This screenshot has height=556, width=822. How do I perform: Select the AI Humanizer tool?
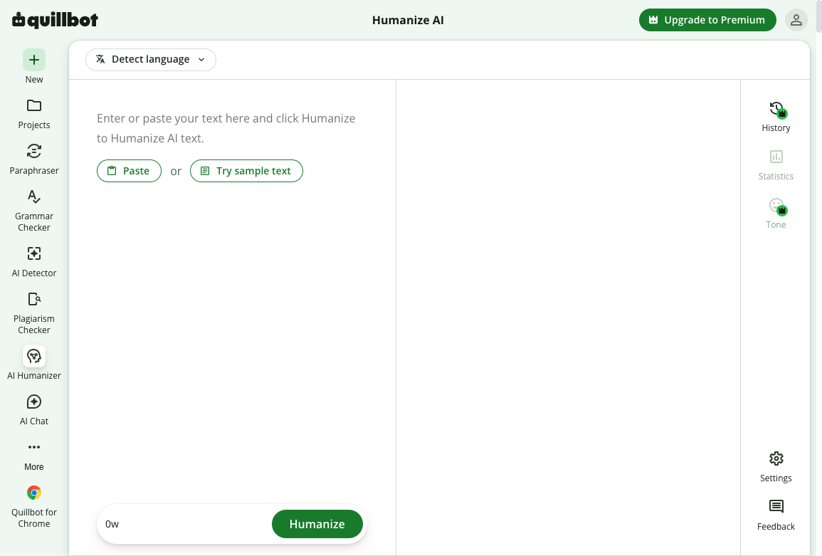click(34, 363)
